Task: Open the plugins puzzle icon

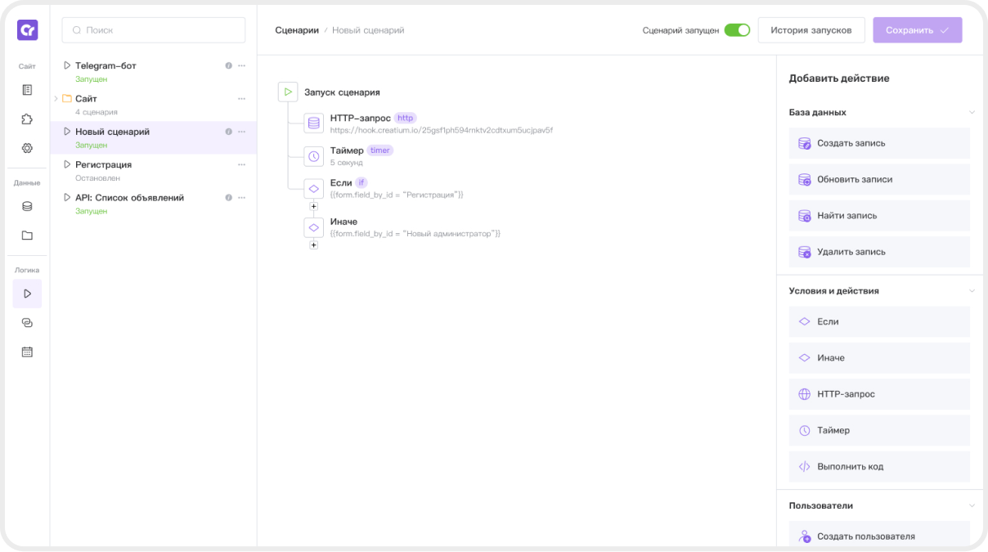Action: coord(27,119)
